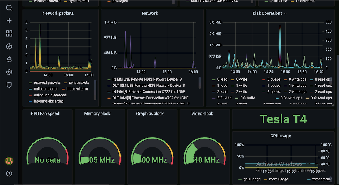Click the Tesla T4 text panel
339x185 pixels.
point(283,119)
